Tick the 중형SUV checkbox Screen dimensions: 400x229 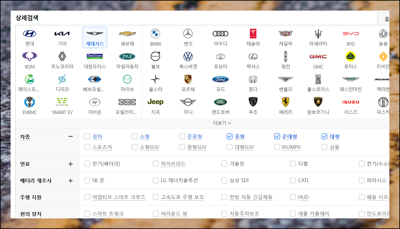[x=182, y=147]
